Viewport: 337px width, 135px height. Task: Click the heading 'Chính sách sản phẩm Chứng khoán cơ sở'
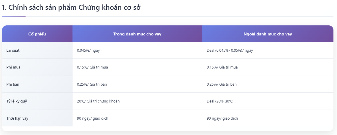[x=71, y=8]
